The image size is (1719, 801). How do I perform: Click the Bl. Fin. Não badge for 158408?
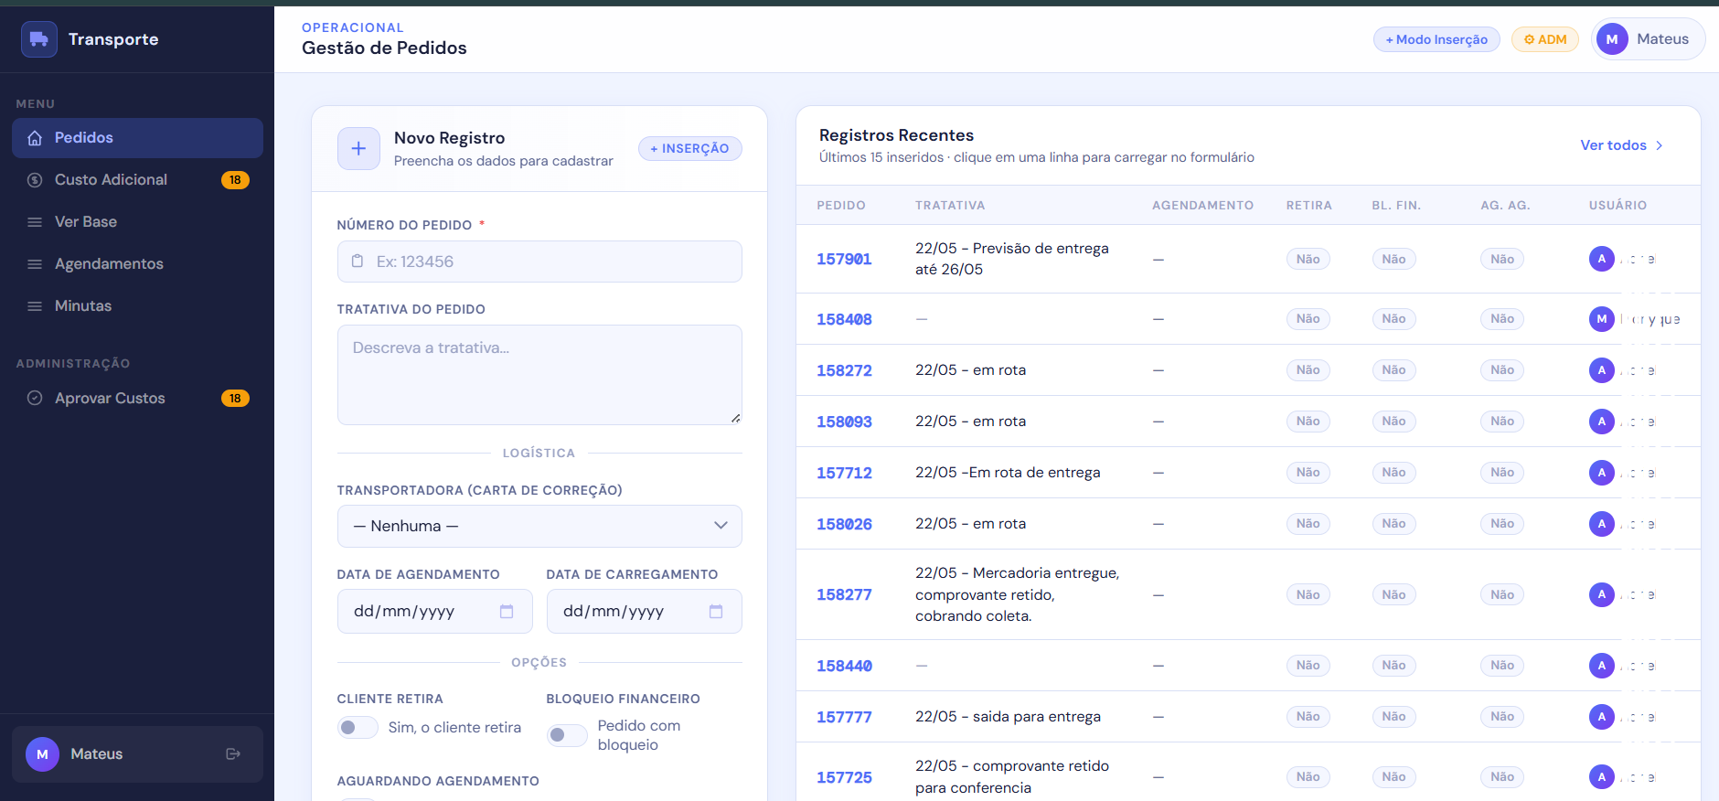1393,319
